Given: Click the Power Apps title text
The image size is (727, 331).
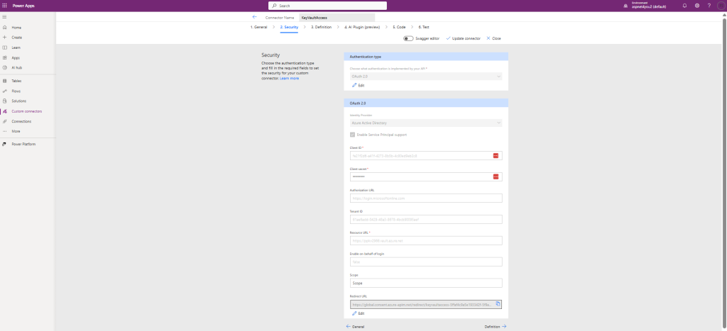Looking at the screenshot, I should point(23,6).
